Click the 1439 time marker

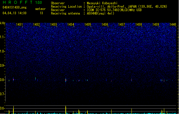pos(156,24)
